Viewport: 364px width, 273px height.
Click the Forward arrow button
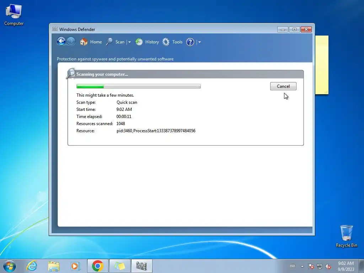[71, 42]
